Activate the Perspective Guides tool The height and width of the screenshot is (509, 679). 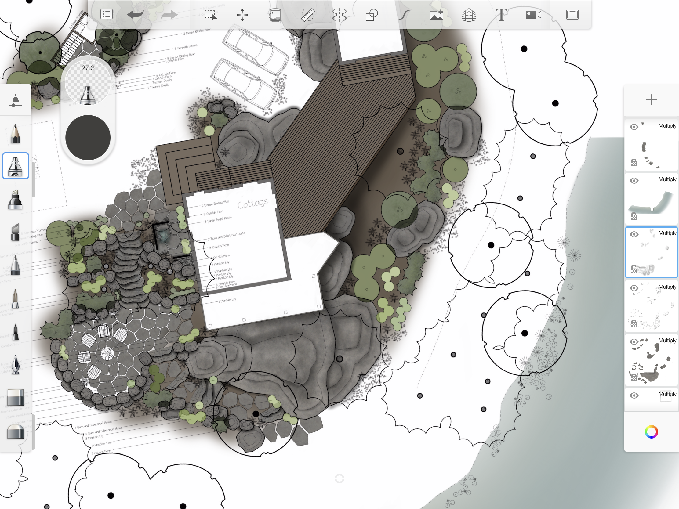coord(469,14)
